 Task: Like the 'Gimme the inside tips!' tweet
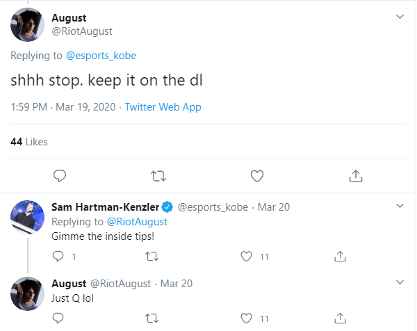coord(245,257)
